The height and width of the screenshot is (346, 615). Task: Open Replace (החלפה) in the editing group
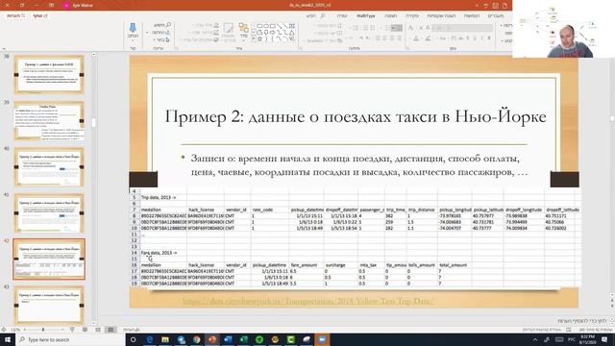[x=161, y=32]
